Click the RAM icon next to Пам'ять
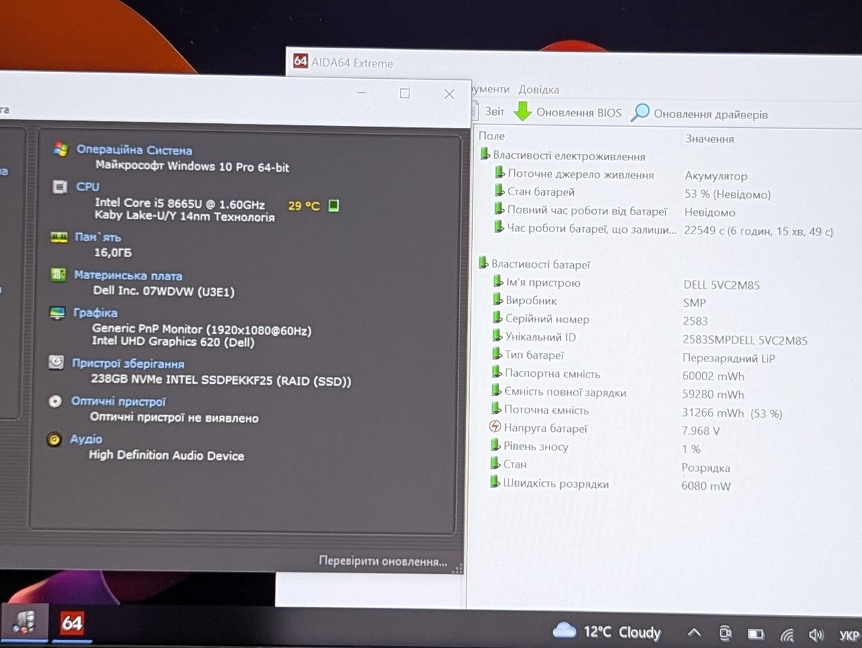This screenshot has height=648, width=862. (59, 237)
